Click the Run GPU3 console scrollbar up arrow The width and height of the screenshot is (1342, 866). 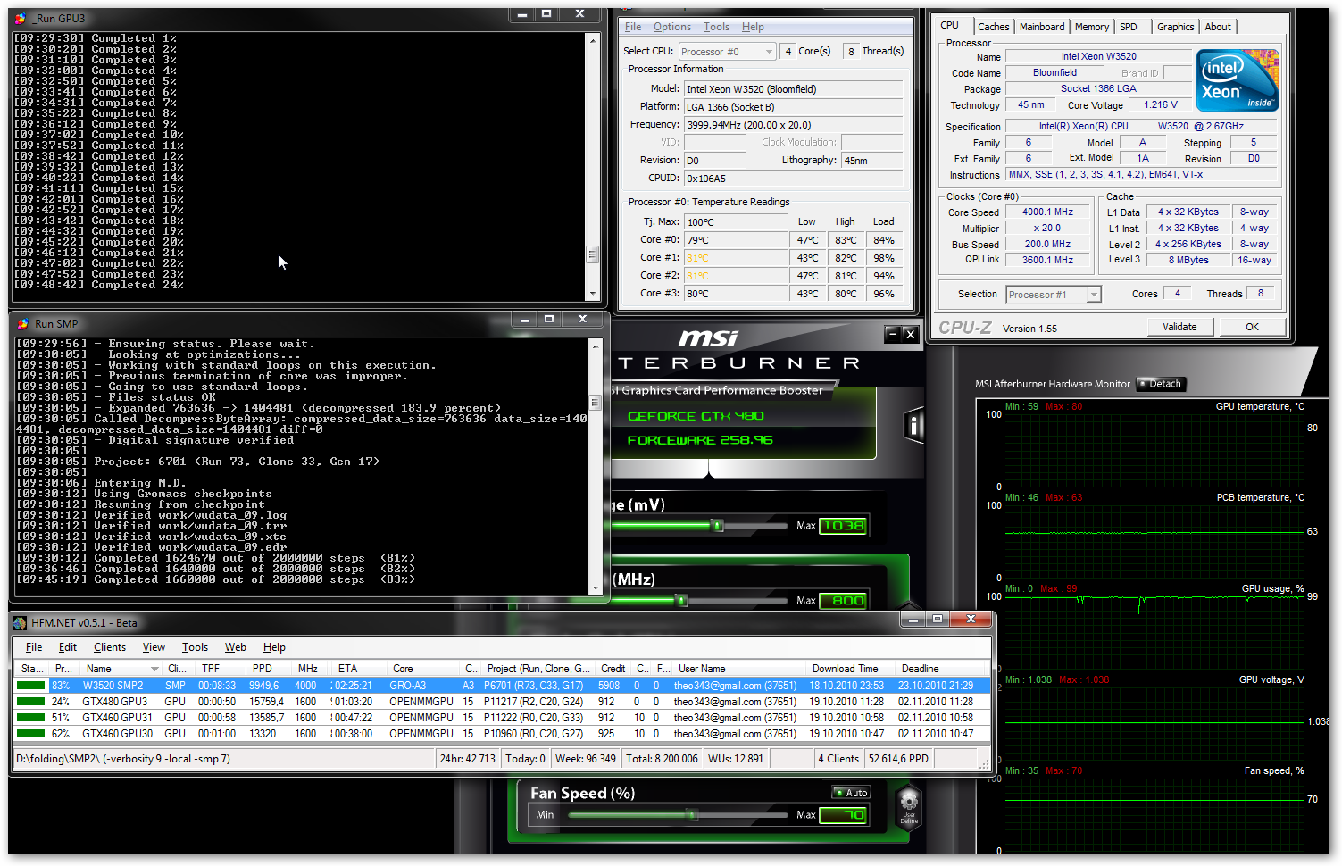point(592,40)
